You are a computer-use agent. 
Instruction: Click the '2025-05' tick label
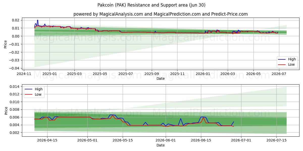pos(100,74)
